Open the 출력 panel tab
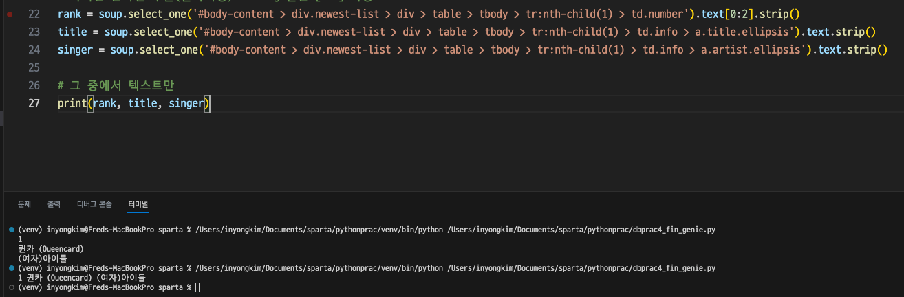 click(x=54, y=204)
